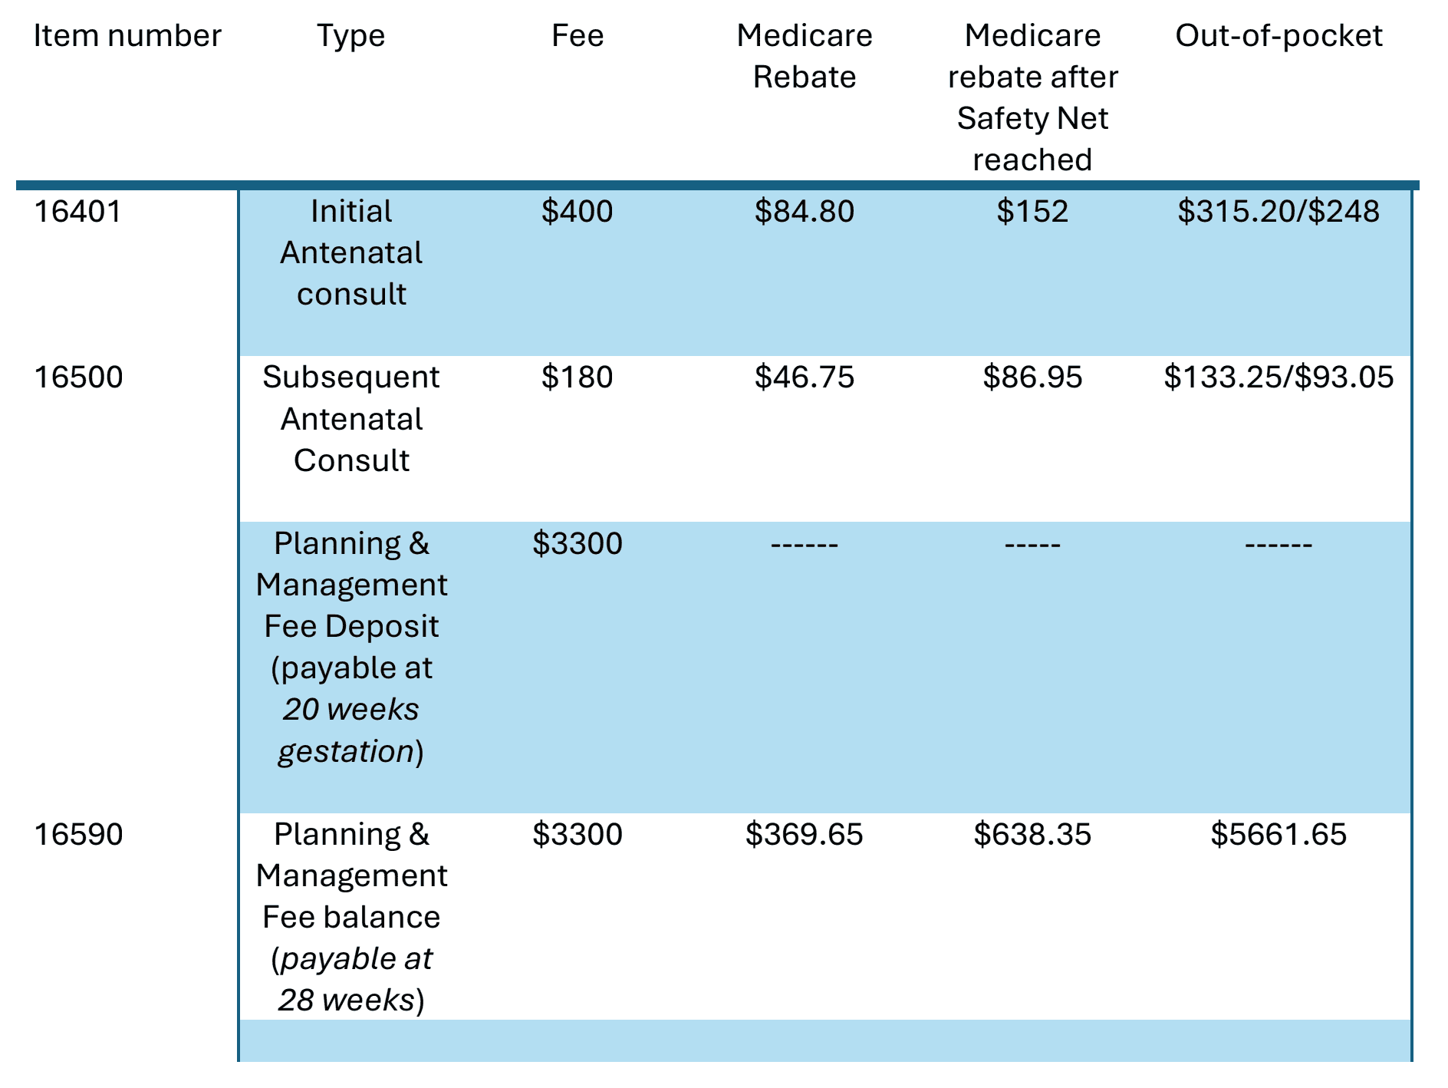Select the $133.25/$93.05 out-of-pocket cell
Viewport: 1448px width, 1088px height.
(x=1279, y=378)
